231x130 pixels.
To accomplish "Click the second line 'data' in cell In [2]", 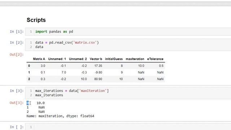I will (39, 47).
